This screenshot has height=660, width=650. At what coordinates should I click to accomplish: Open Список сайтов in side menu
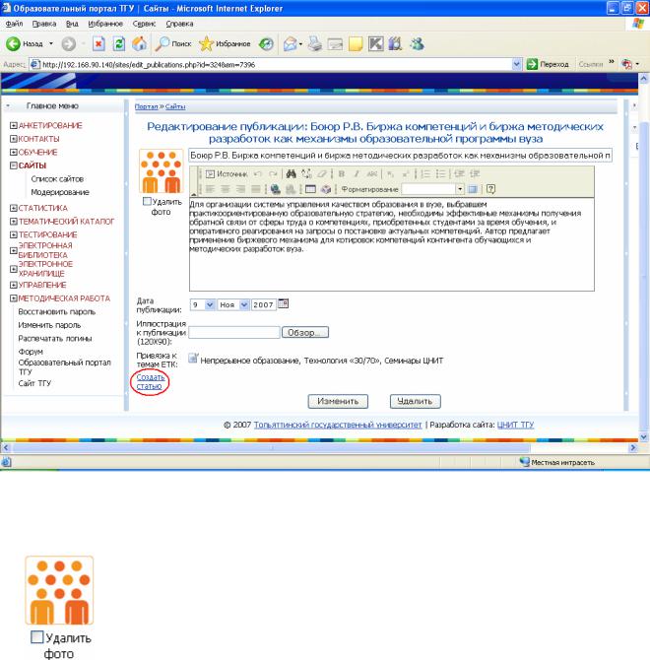pos(57,179)
